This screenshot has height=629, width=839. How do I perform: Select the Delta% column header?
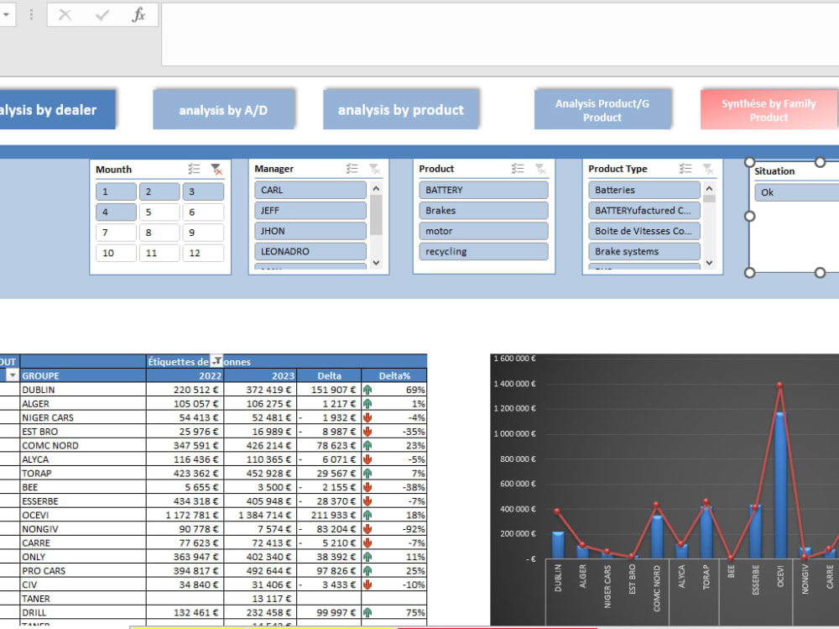click(x=393, y=375)
